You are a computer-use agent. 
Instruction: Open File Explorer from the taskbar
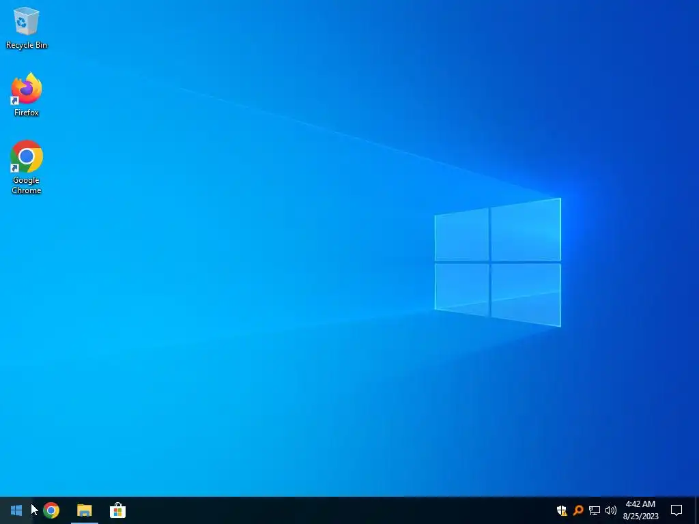click(x=84, y=510)
